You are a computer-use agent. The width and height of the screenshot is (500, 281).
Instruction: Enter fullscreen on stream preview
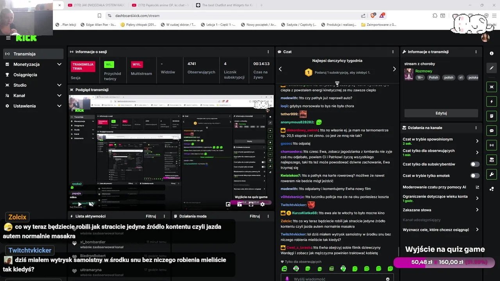pyautogui.click(x=251, y=204)
